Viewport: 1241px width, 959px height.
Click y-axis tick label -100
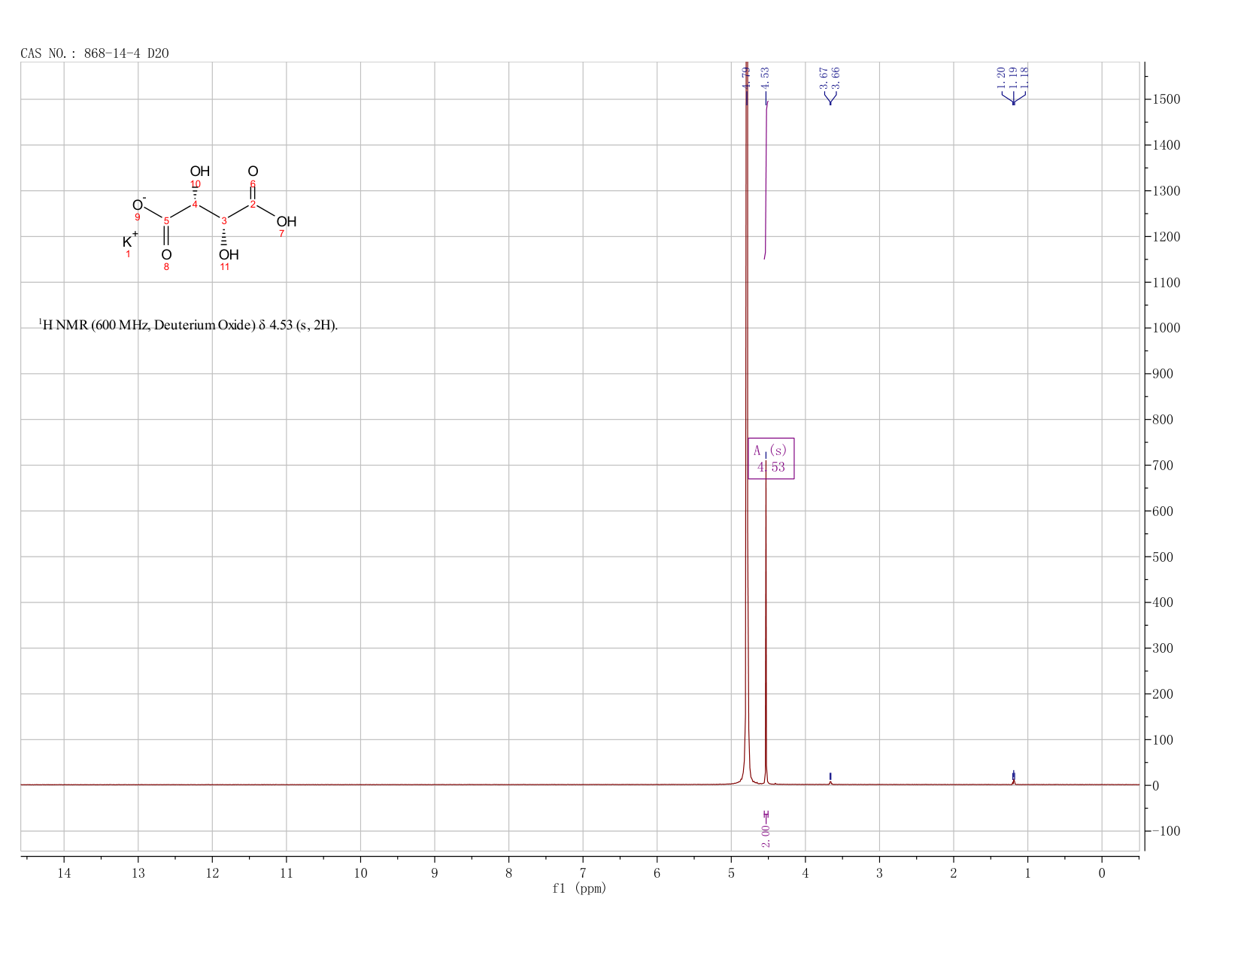[1166, 831]
